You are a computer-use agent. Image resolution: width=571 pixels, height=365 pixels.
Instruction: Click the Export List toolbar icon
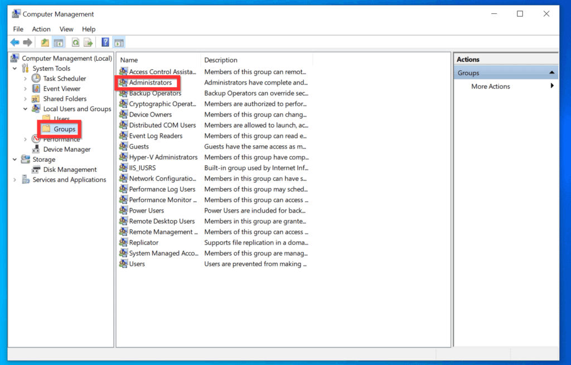pos(88,42)
